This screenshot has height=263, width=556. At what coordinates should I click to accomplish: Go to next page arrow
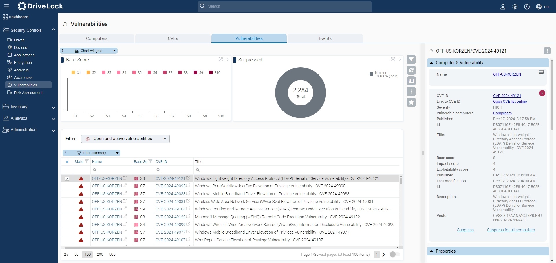click(384, 255)
